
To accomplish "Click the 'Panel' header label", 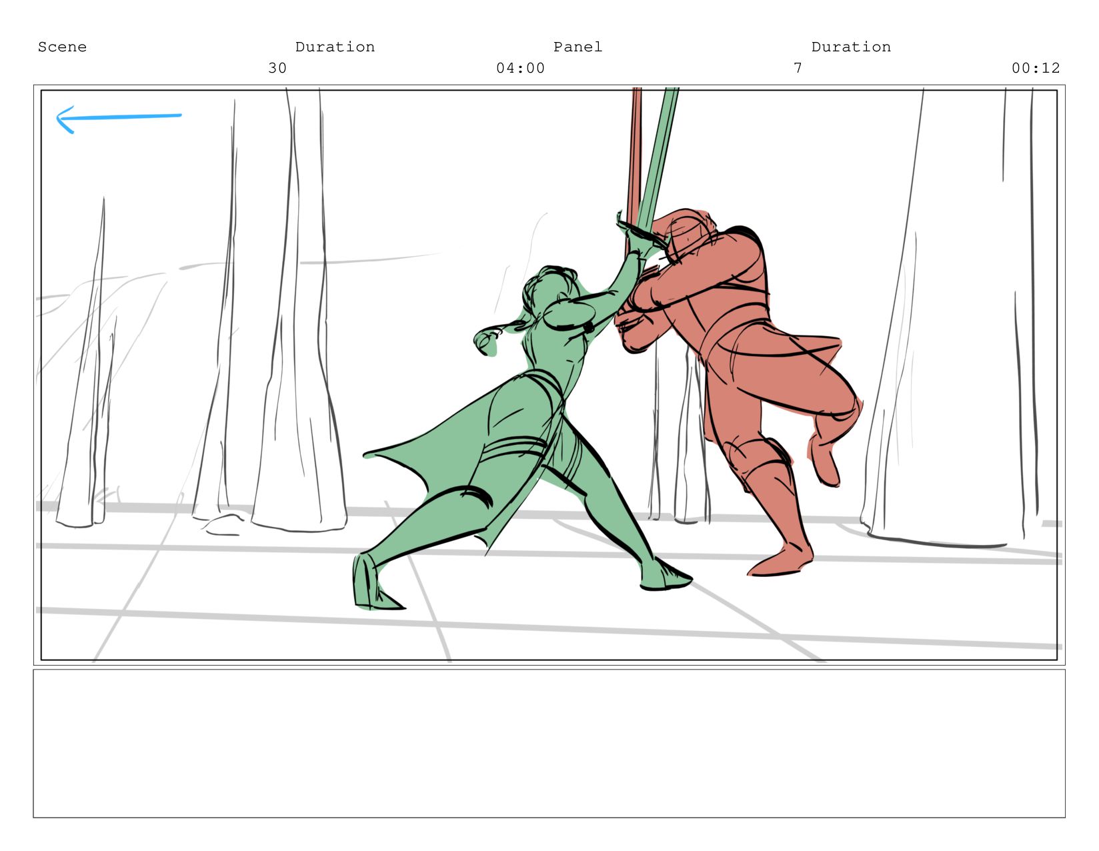I will tap(578, 47).
